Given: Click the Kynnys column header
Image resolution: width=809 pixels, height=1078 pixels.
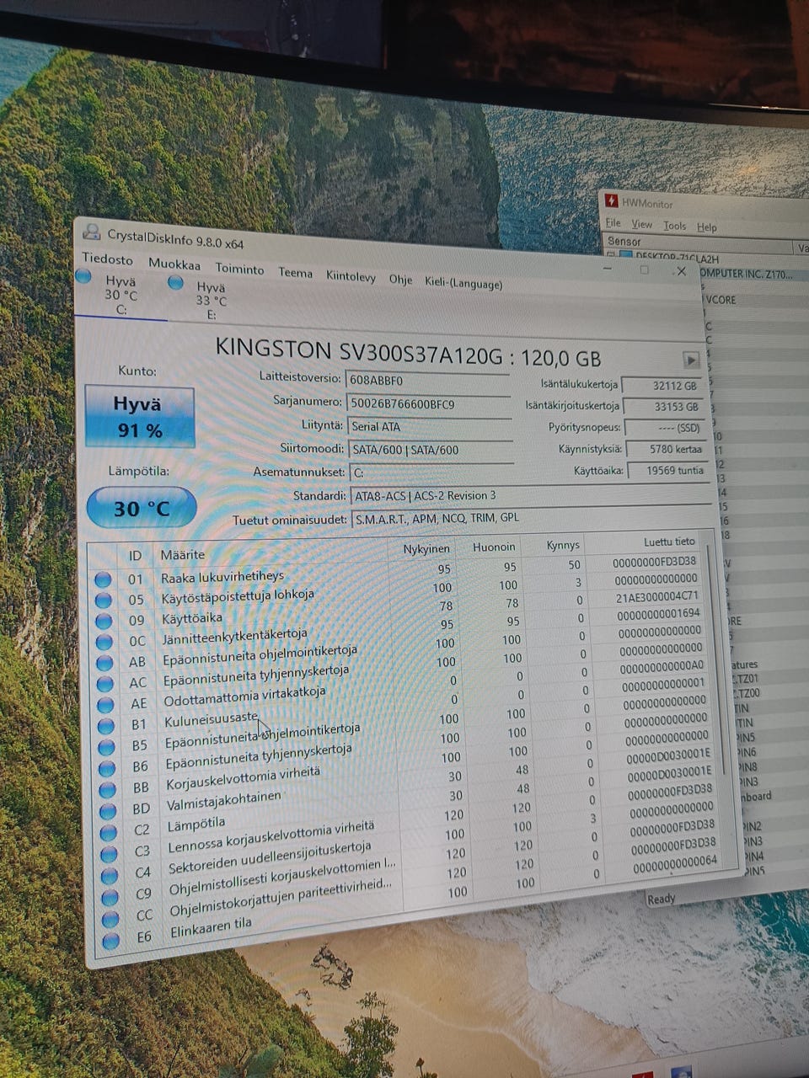Looking at the screenshot, I should click(x=561, y=545).
